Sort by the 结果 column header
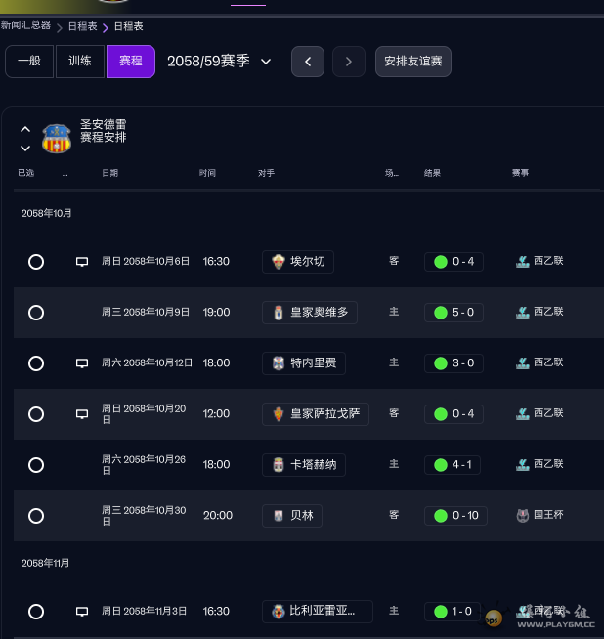Image resolution: width=604 pixels, height=639 pixels. [432, 173]
